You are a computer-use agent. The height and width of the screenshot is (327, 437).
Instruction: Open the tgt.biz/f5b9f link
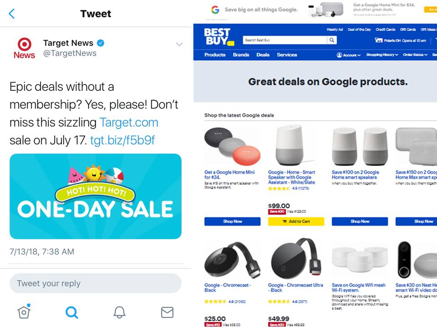click(122, 140)
